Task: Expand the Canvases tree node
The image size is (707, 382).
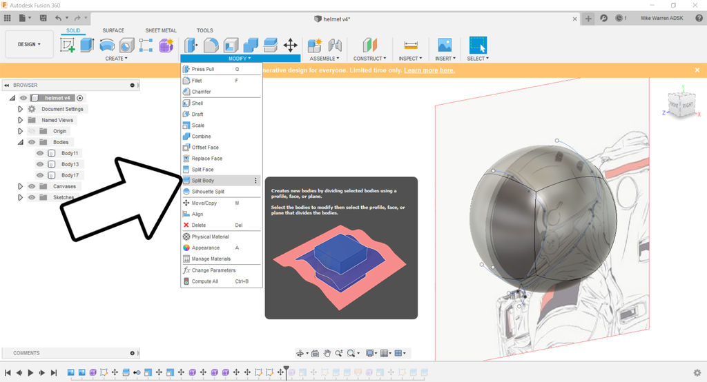Action: [20, 186]
